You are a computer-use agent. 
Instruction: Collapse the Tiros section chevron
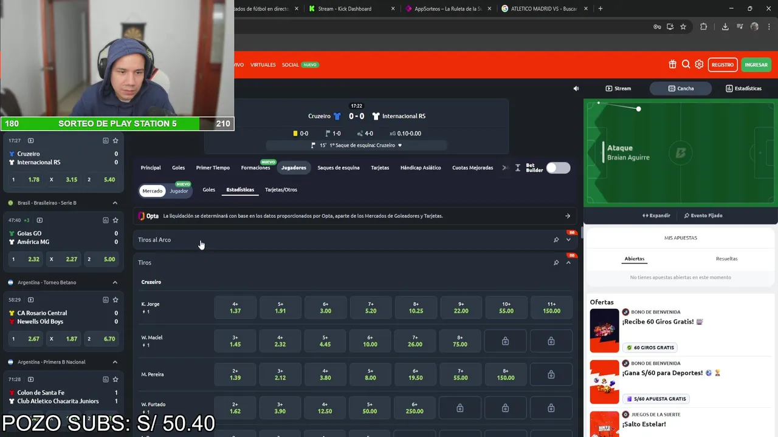click(x=569, y=263)
